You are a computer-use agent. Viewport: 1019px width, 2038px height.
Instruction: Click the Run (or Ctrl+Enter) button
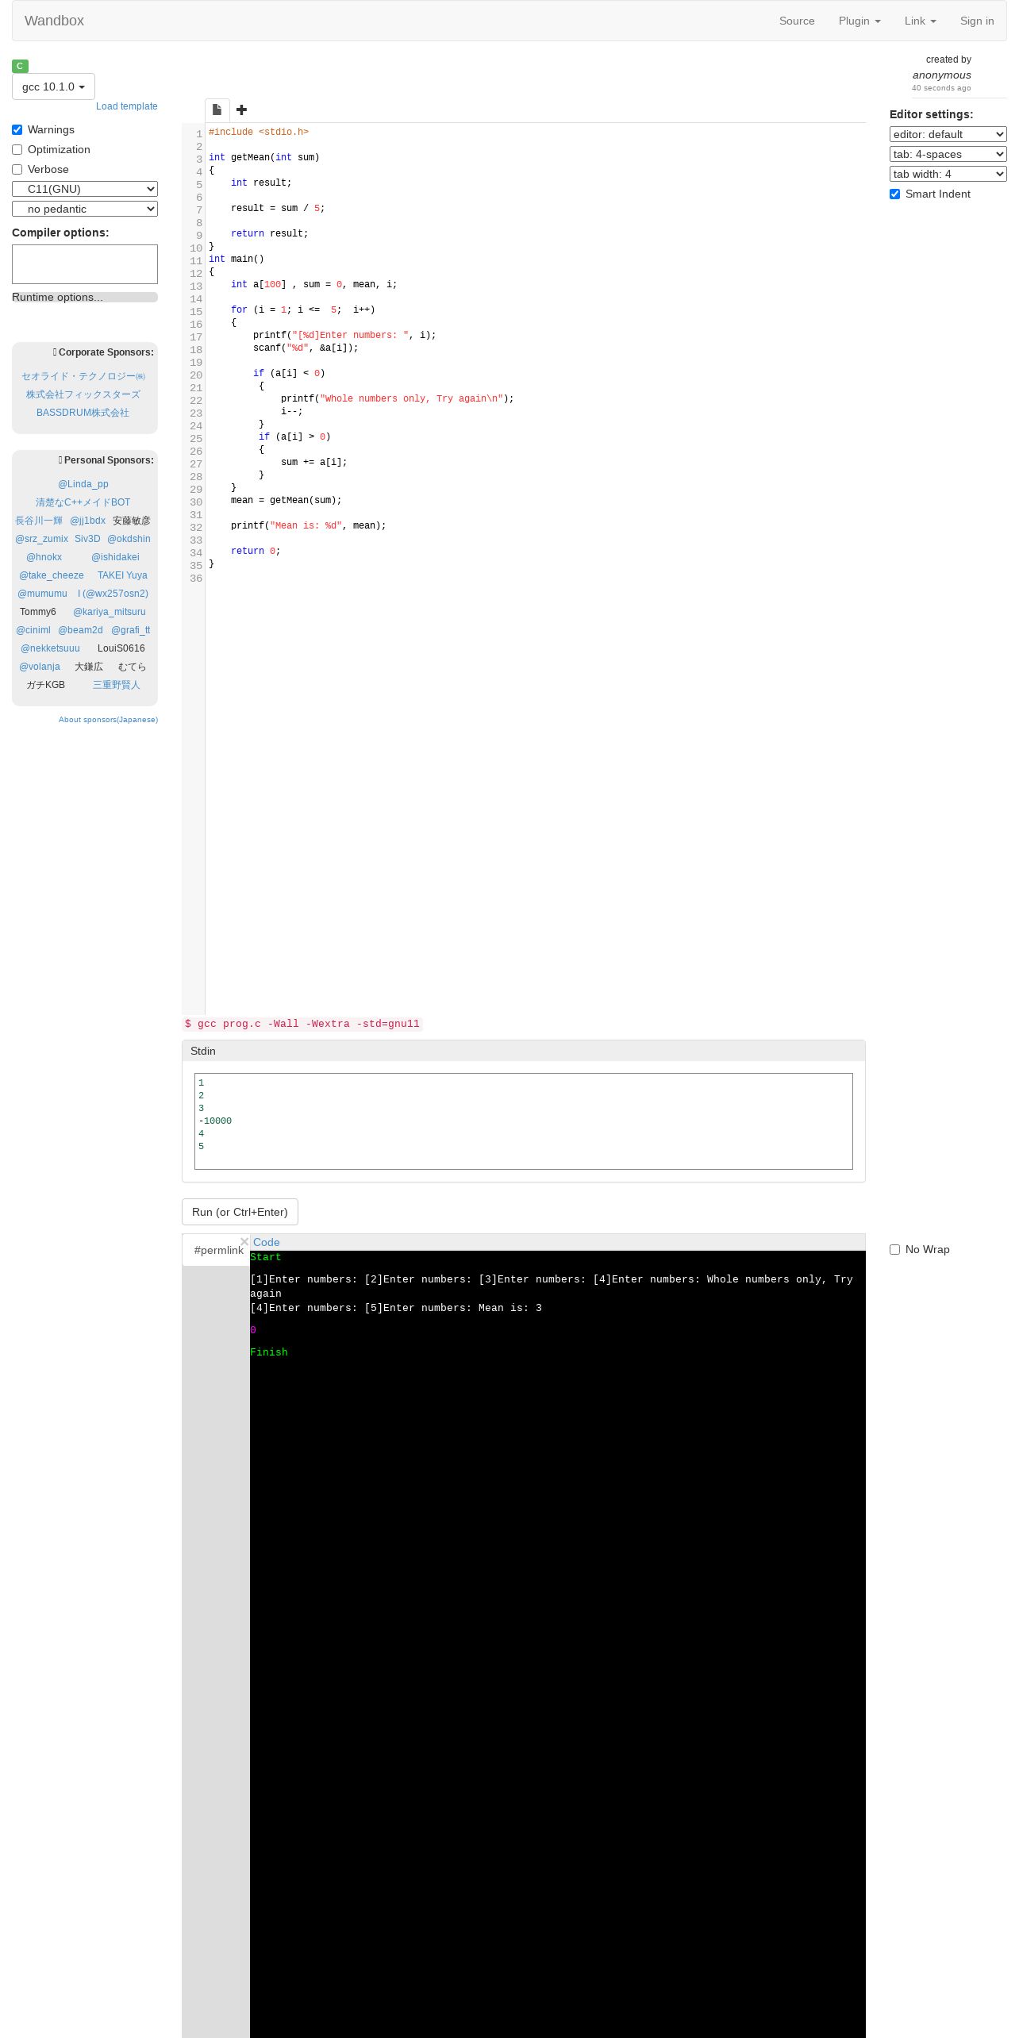pos(240,1212)
